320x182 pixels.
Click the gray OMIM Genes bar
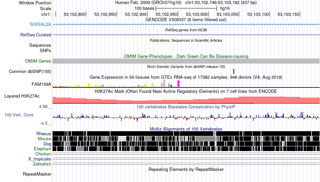pos(186,61)
